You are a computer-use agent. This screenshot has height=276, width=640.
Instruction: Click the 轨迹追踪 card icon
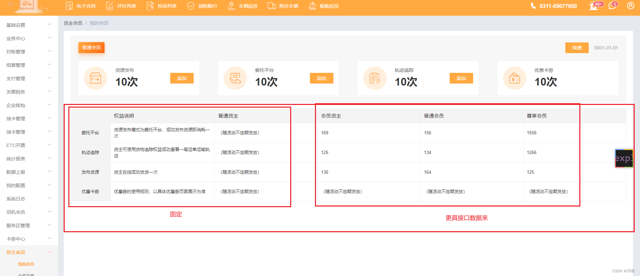pos(375,78)
